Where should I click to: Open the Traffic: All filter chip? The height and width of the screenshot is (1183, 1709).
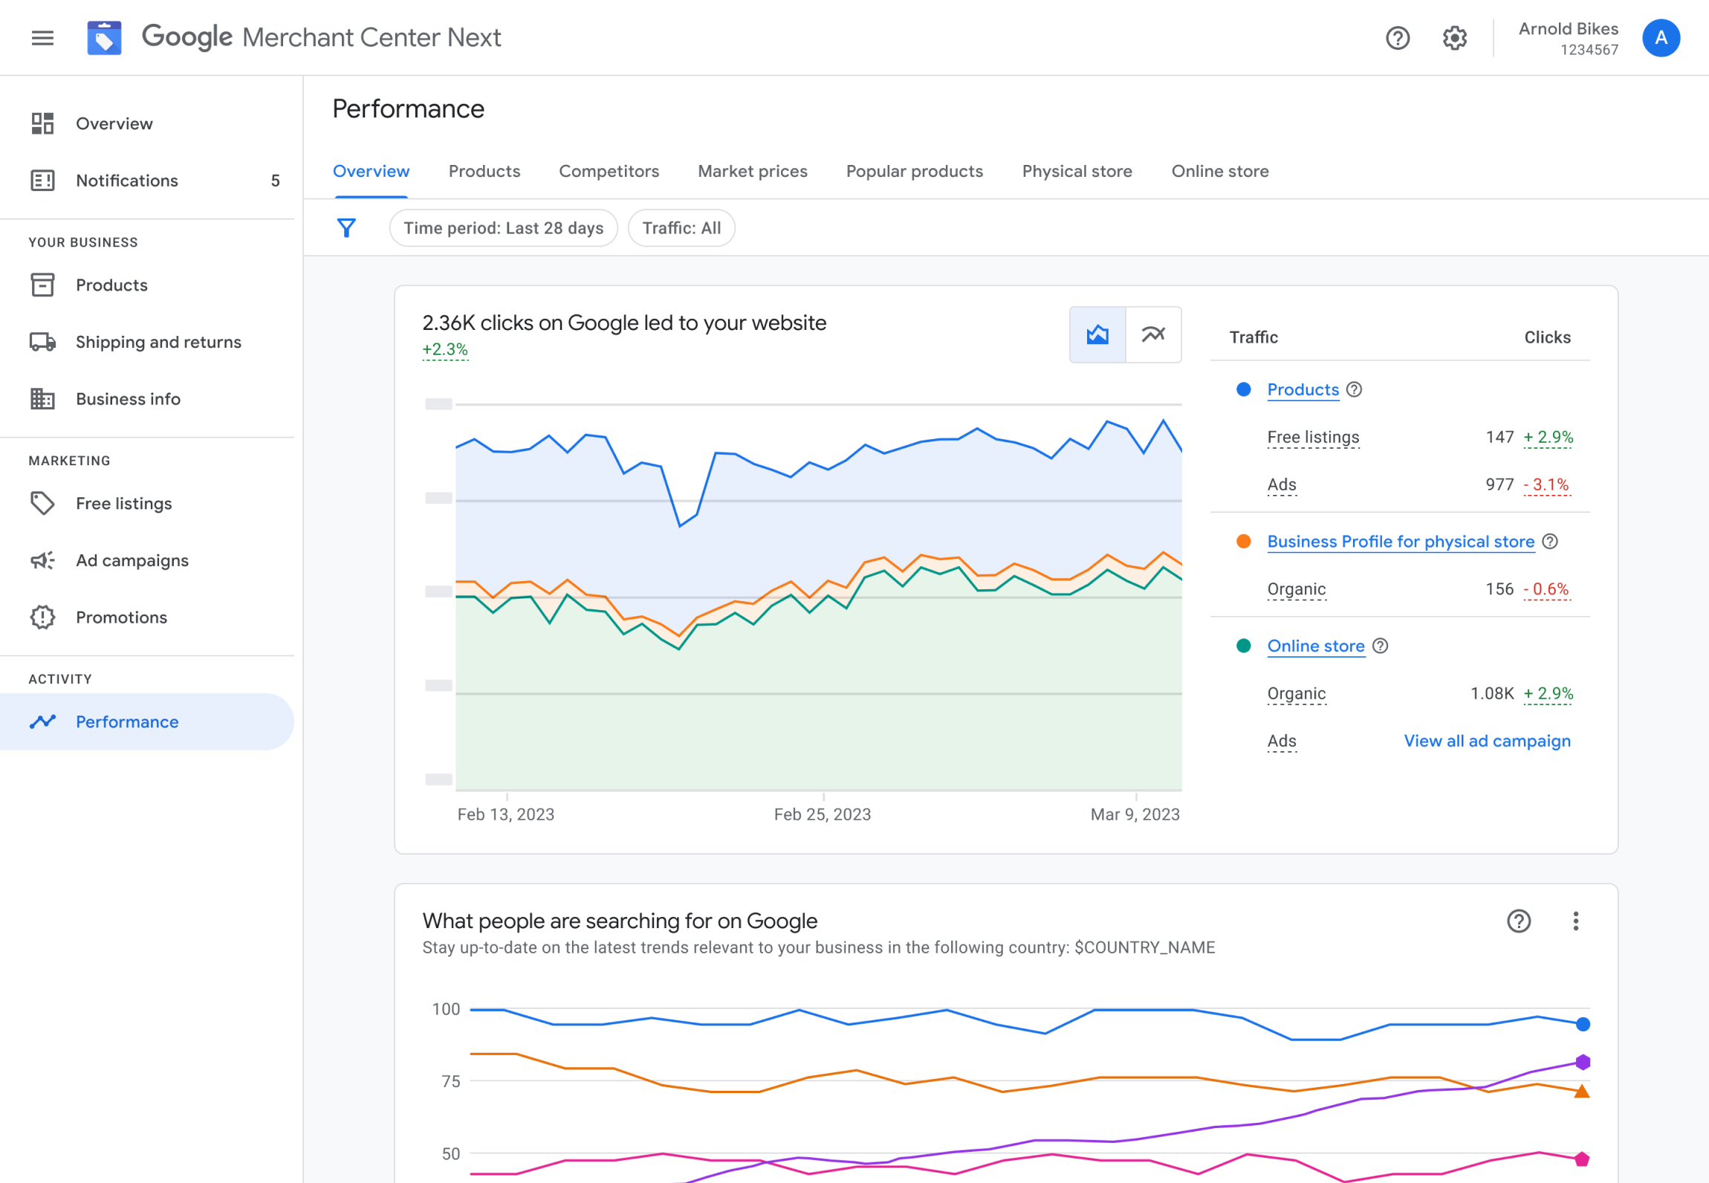click(x=681, y=228)
